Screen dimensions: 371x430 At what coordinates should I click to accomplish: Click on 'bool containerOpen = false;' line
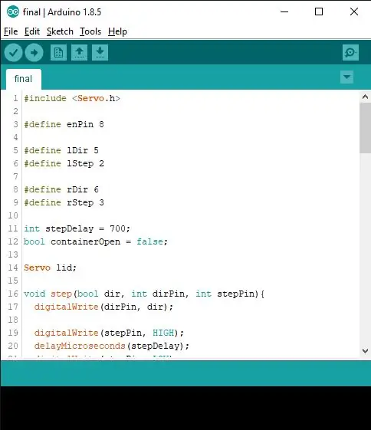click(96, 241)
